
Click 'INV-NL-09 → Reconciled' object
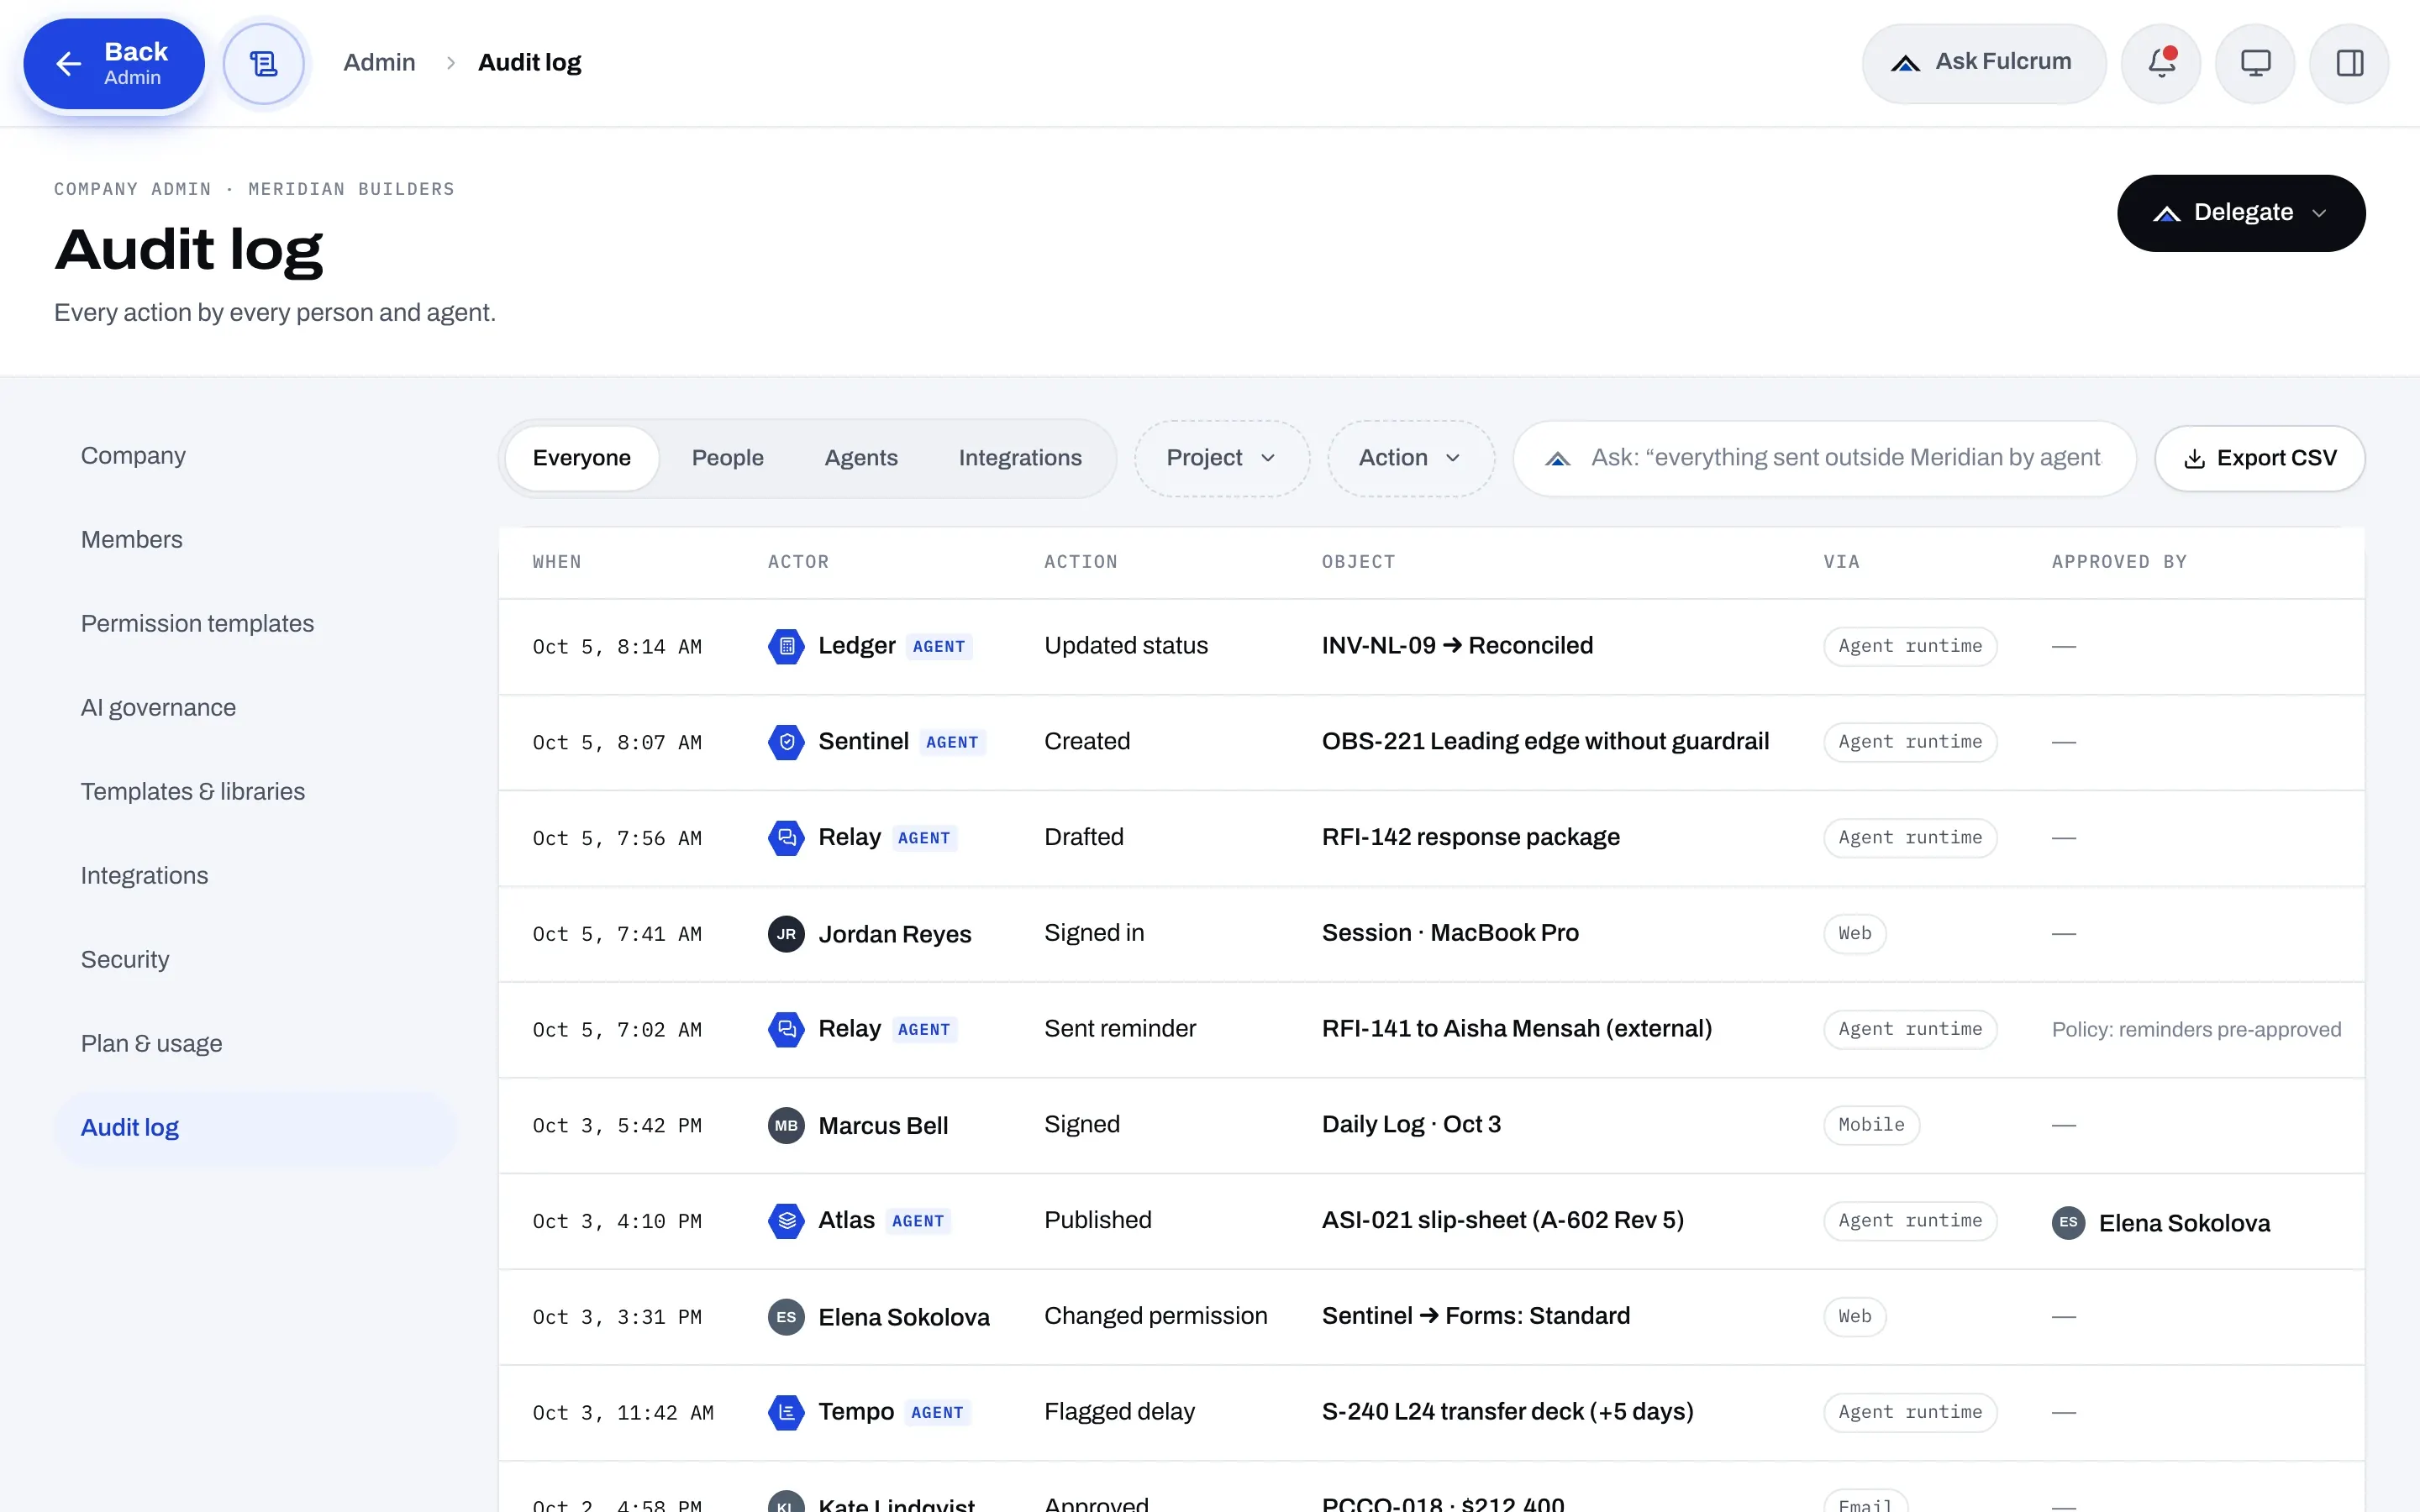click(1457, 646)
